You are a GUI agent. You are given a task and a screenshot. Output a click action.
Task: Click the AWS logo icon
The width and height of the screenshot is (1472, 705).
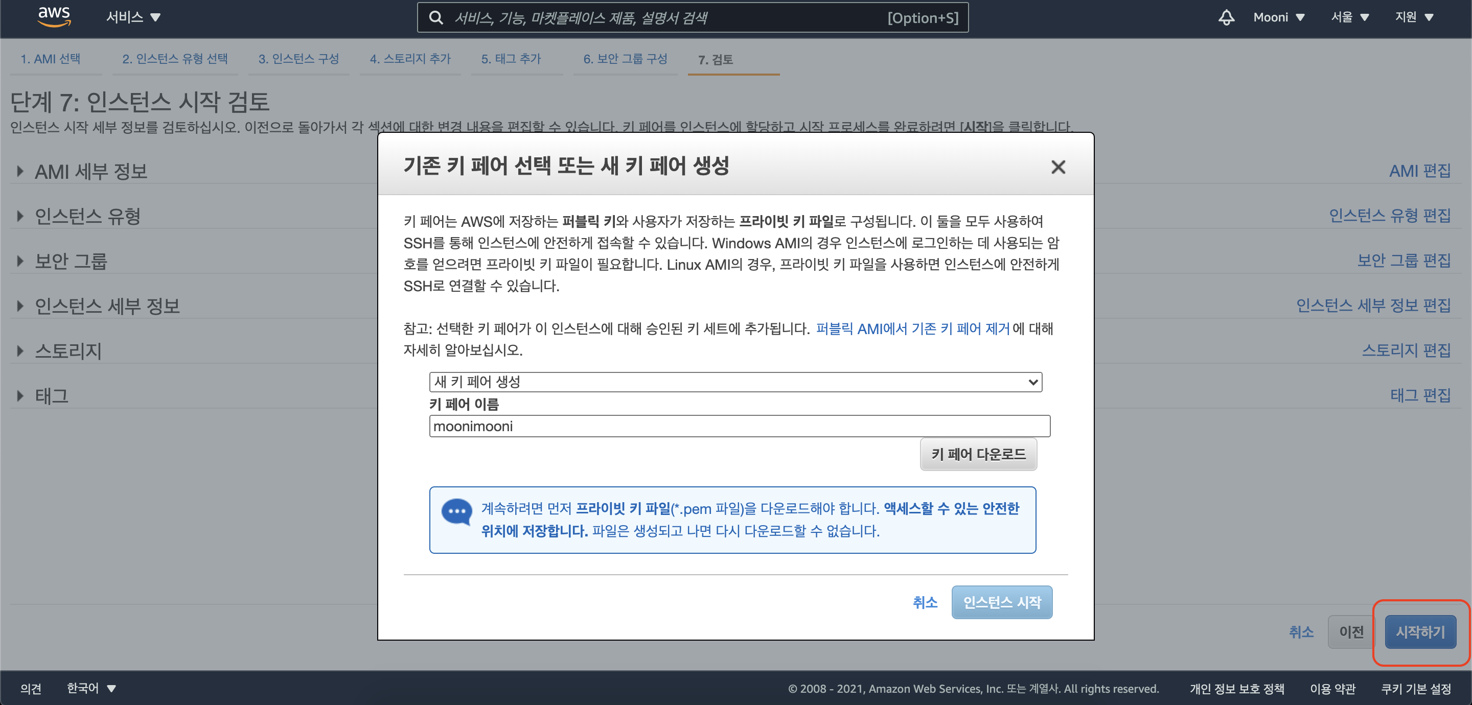(54, 16)
